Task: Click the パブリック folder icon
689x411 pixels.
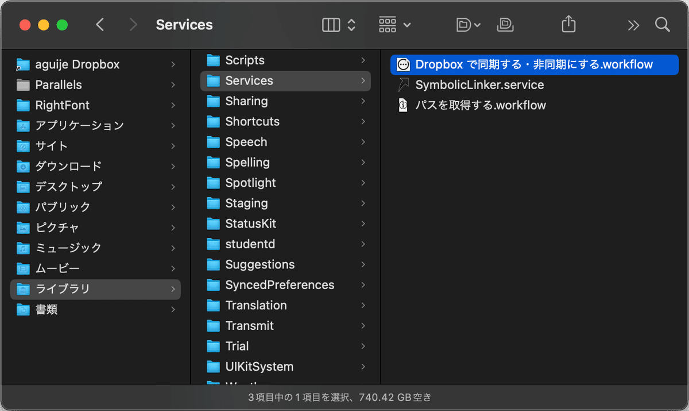Action: point(23,208)
